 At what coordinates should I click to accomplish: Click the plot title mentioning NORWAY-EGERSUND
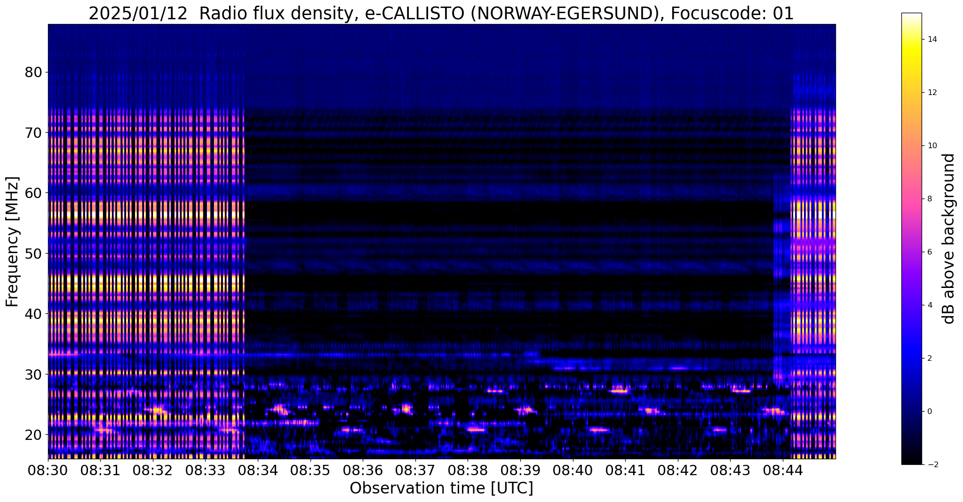tap(441, 13)
